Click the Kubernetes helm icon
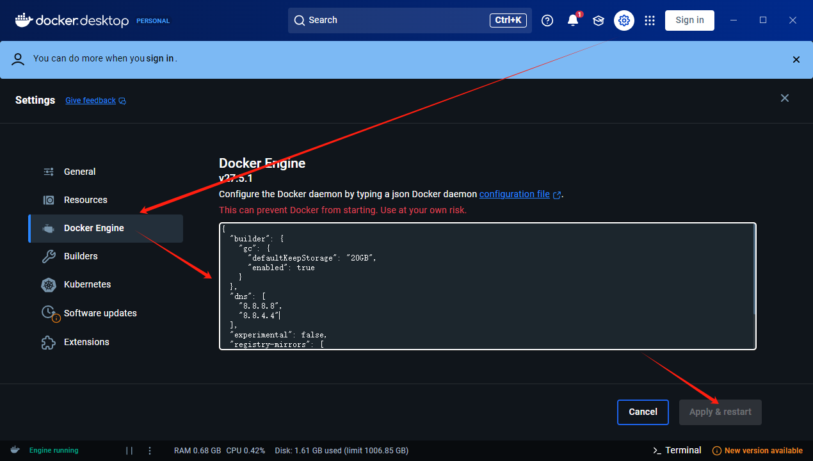 click(x=49, y=284)
